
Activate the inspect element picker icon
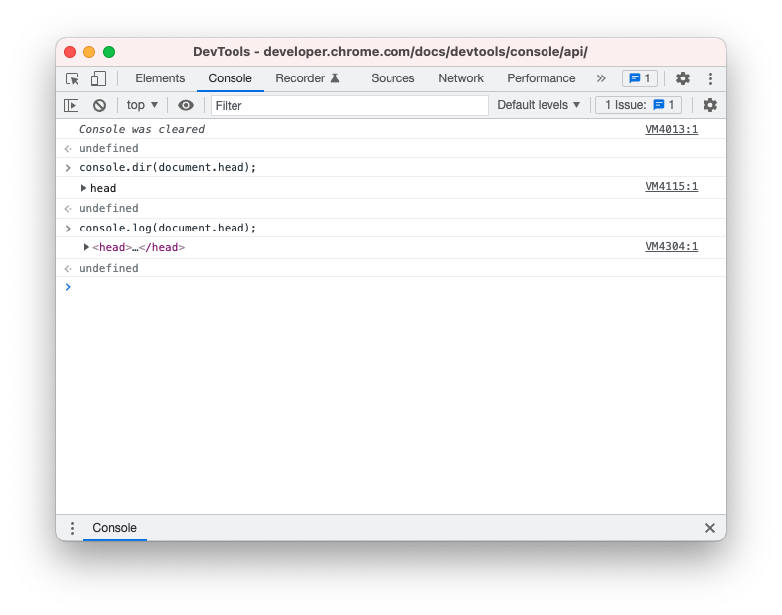tap(72, 78)
